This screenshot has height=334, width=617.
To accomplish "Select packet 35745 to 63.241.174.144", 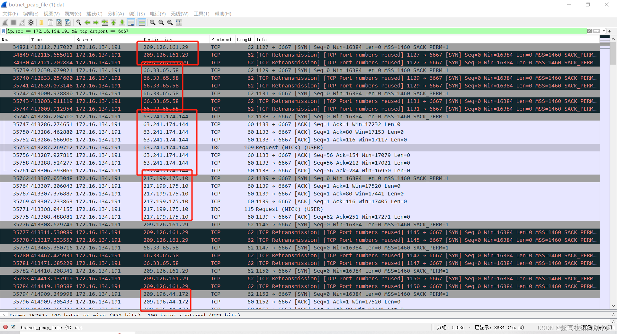I will (x=300, y=117).
